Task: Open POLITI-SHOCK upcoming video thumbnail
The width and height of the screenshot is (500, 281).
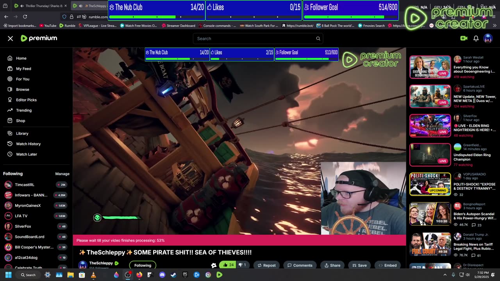Action: pyautogui.click(x=430, y=184)
